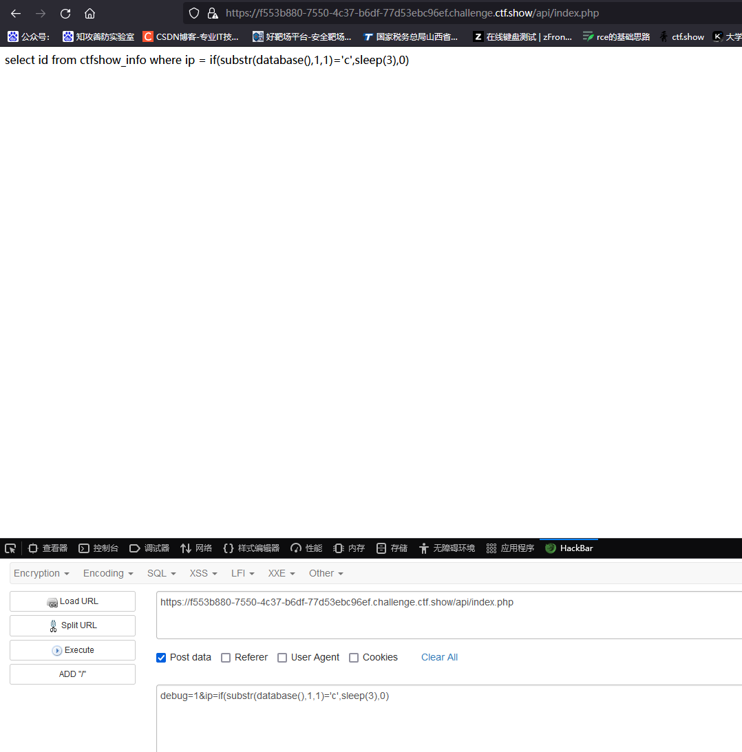This screenshot has width=742, height=752.
Task: Expand the XXE dropdown menu
Action: pos(282,573)
